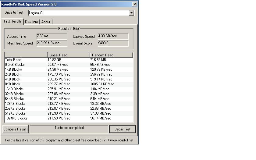Select the 16KB Blocks row
Image resolution: width=256 pixels, height=160 pixels.
[69, 89]
